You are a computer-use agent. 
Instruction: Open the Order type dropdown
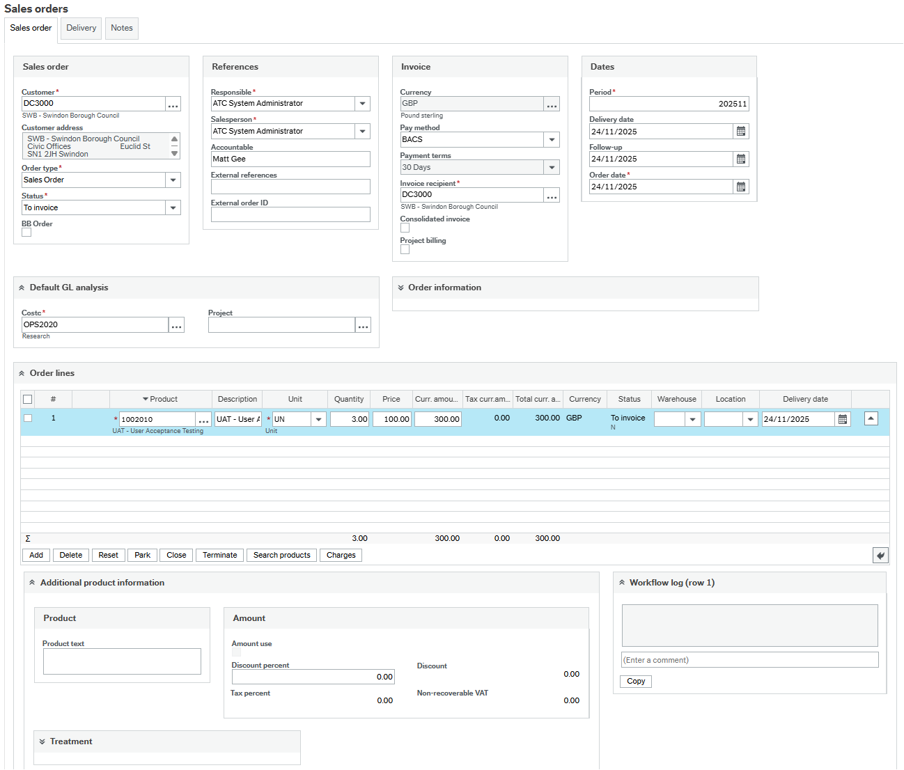173,180
